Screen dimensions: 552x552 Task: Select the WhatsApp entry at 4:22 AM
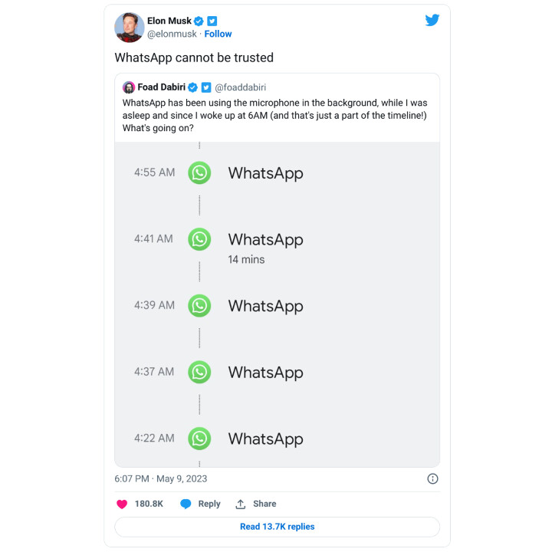click(265, 439)
